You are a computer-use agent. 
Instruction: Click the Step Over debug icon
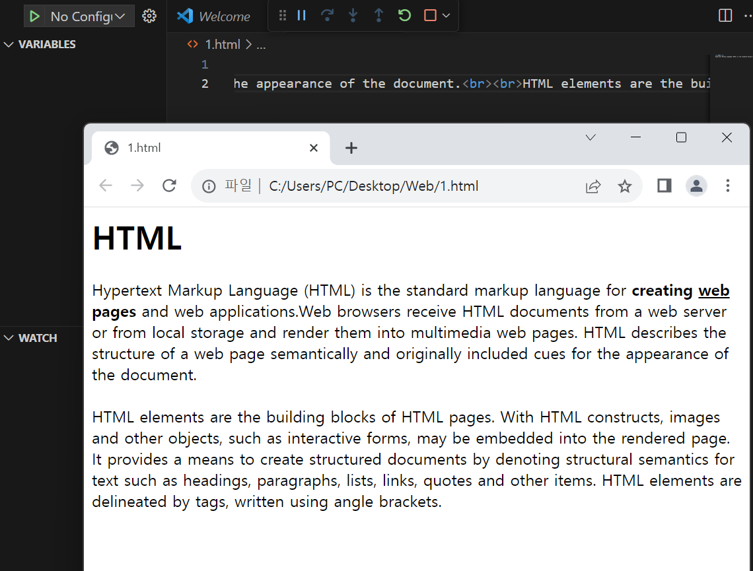click(x=328, y=15)
